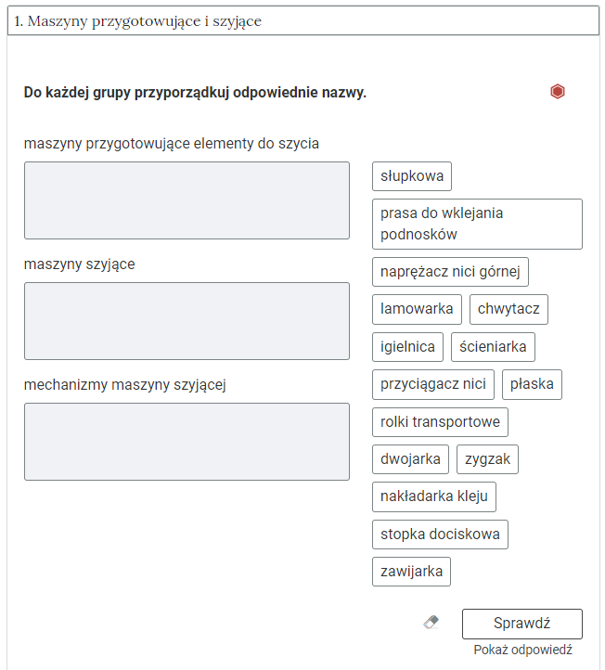The height and width of the screenshot is (670, 605).
Task: Select the naprężacz nici górnej tile
Action: (450, 272)
